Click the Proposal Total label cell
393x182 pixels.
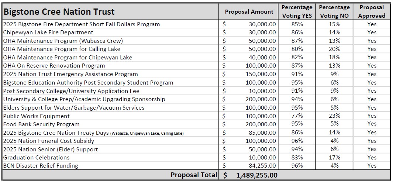click(x=110, y=175)
